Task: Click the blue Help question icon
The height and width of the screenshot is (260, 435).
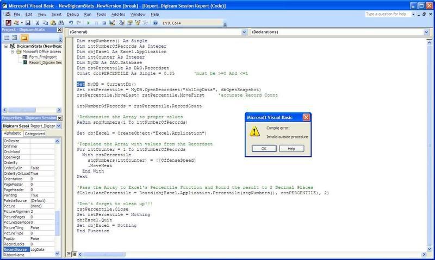Action: [x=156, y=23]
